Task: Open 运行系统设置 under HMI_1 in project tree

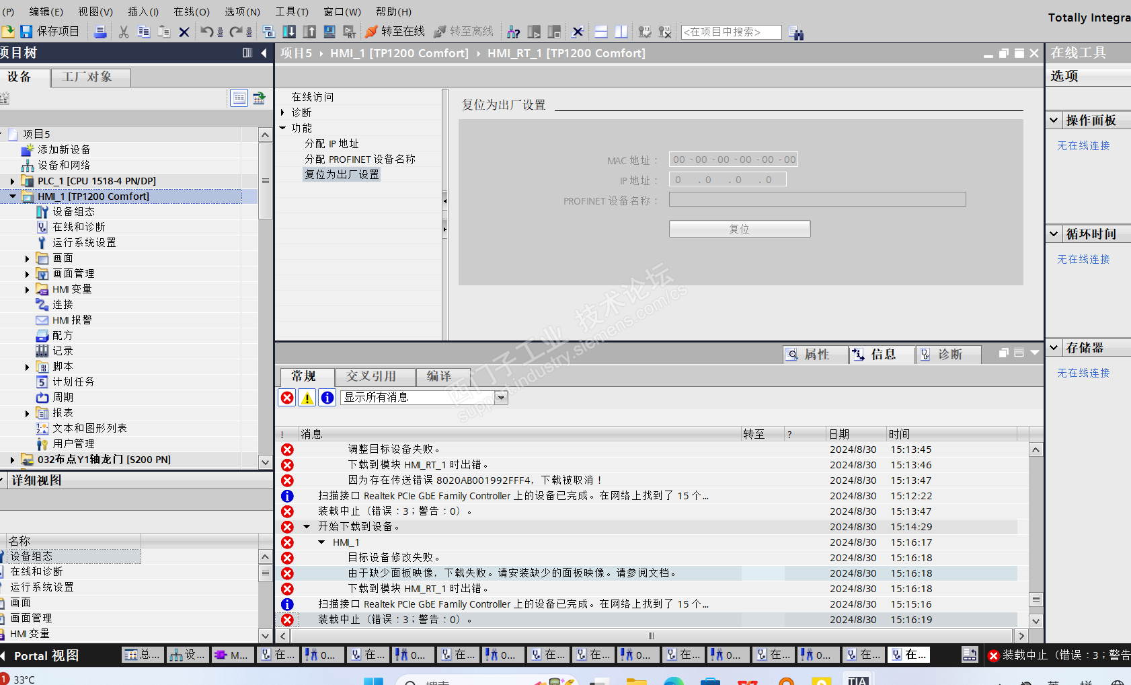Action: coord(84,243)
